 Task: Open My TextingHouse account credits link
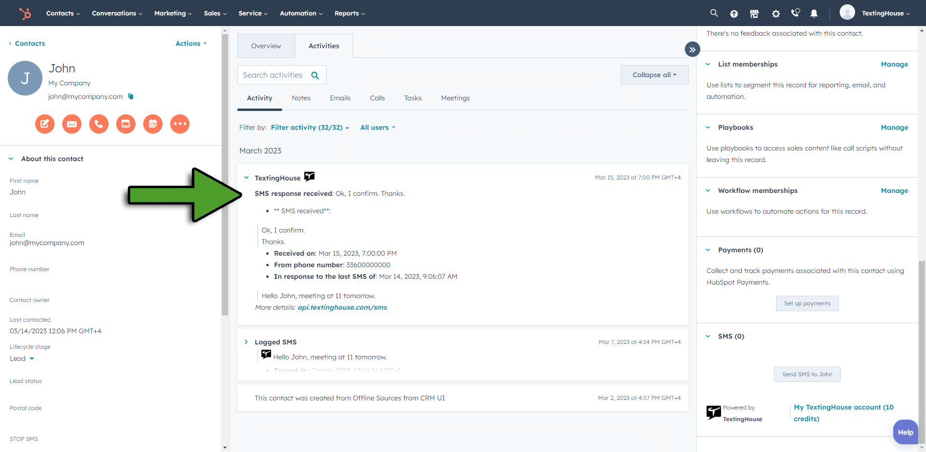click(844, 413)
